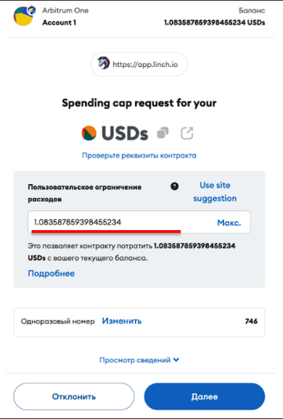Click the USDs token name heading
The height and width of the screenshot is (419, 283).
pos(124,133)
